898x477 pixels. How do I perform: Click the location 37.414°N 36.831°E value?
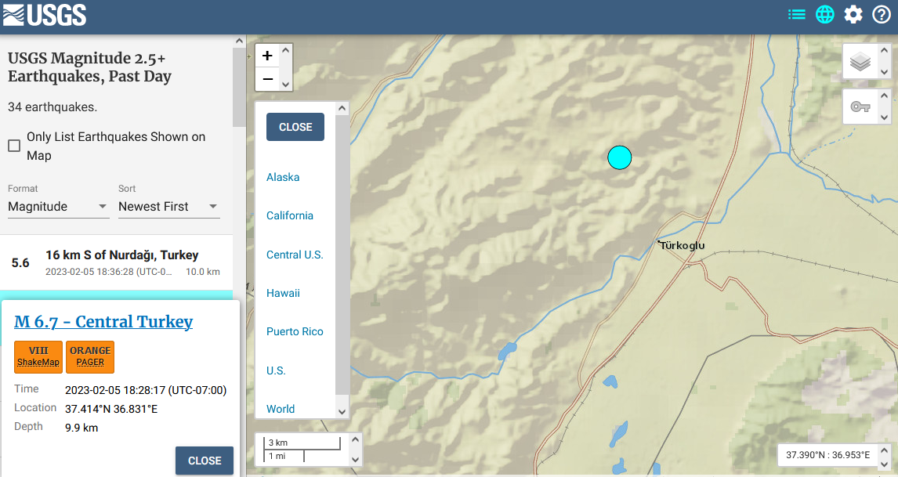(x=111, y=409)
